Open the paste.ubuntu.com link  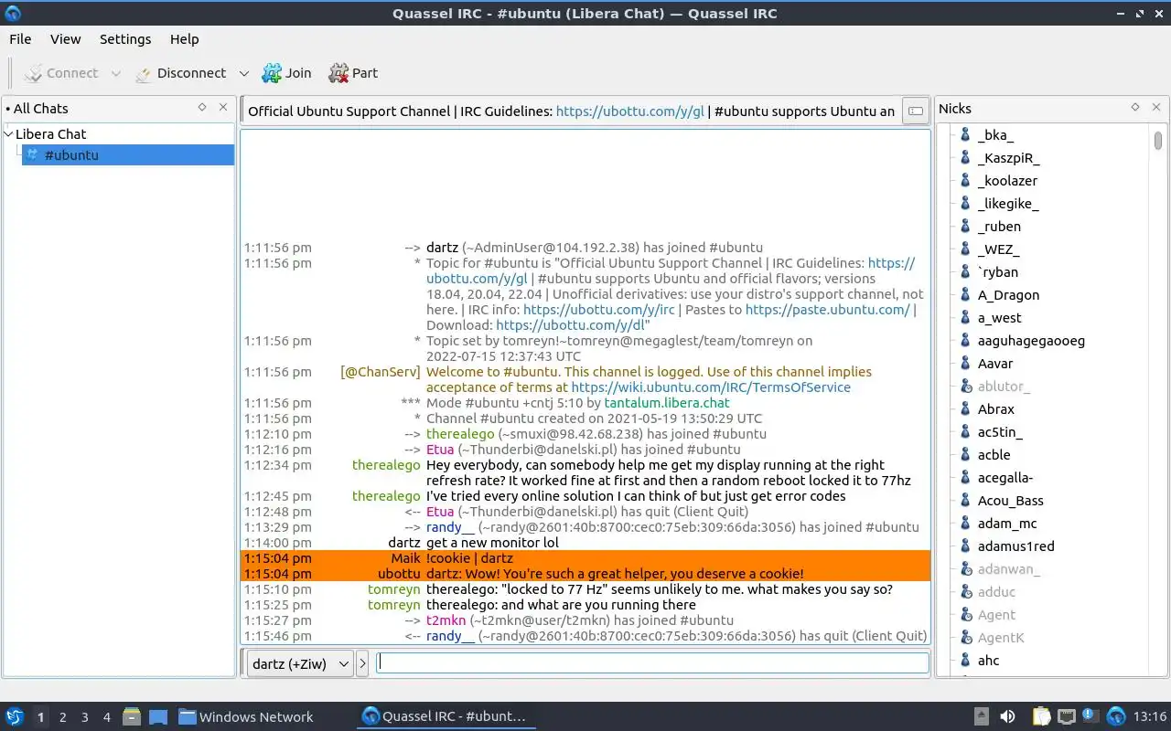tap(827, 310)
